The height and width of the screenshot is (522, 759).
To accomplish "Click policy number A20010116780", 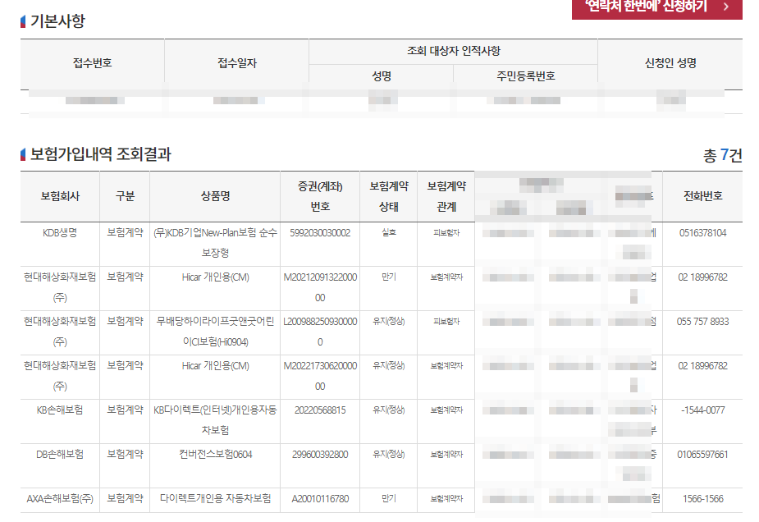I will click(320, 499).
